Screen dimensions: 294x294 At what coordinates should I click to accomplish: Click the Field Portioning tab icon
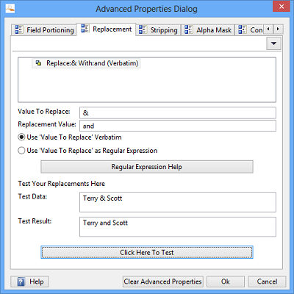[x=19, y=29]
